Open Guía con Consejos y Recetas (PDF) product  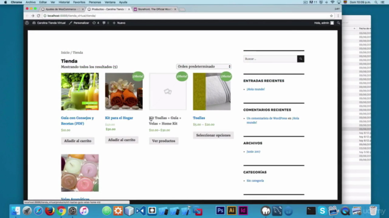[x=77, y=121]
